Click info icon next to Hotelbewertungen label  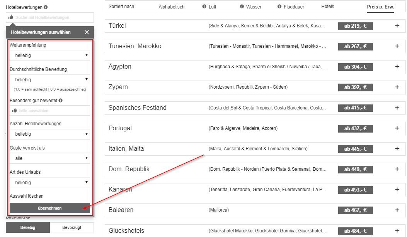[46, 7]
